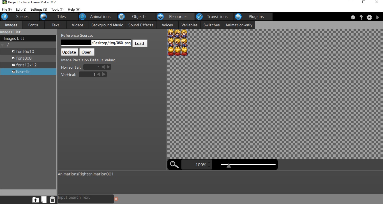Open the Tools menu

57,9
